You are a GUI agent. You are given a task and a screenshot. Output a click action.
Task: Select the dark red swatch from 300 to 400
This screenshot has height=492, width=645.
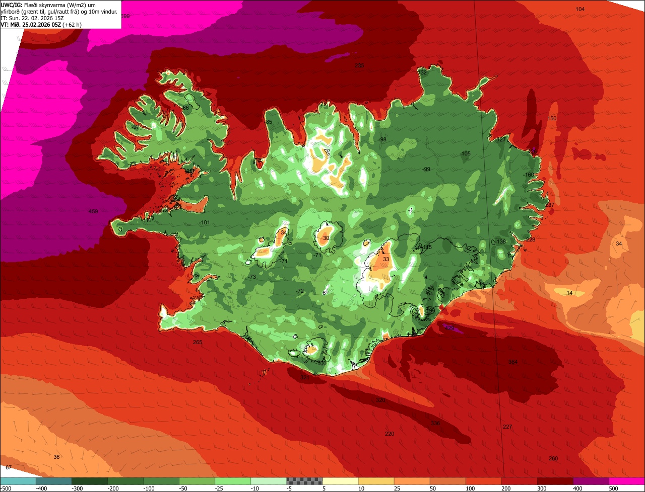click(555, 481)
